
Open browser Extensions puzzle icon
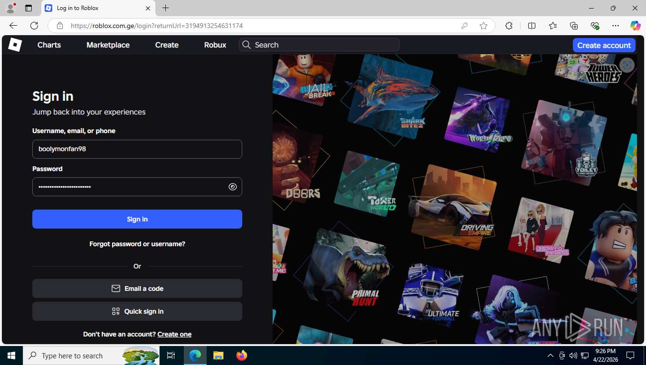pos(509,26)
